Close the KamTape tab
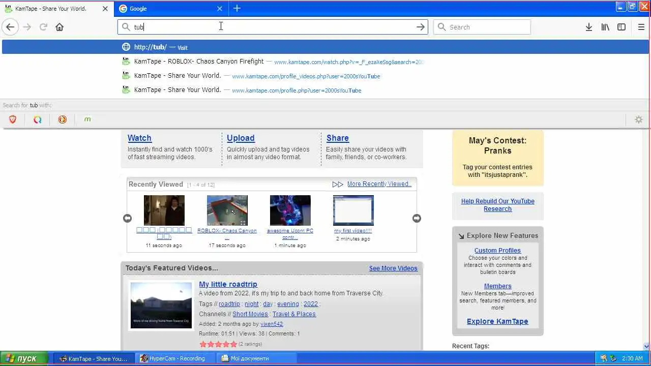The width and height of the screenshot is (651, 366). click(105, 9)
